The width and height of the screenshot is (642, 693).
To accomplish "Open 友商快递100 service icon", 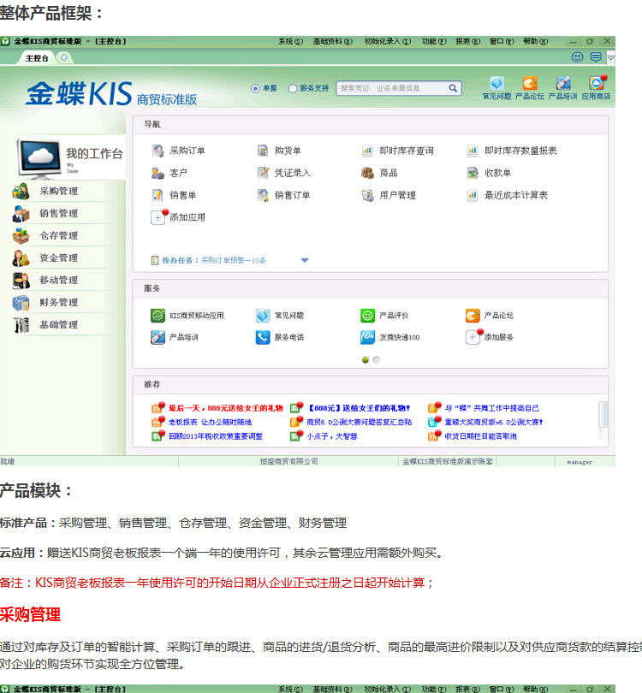I will (367, 337).
